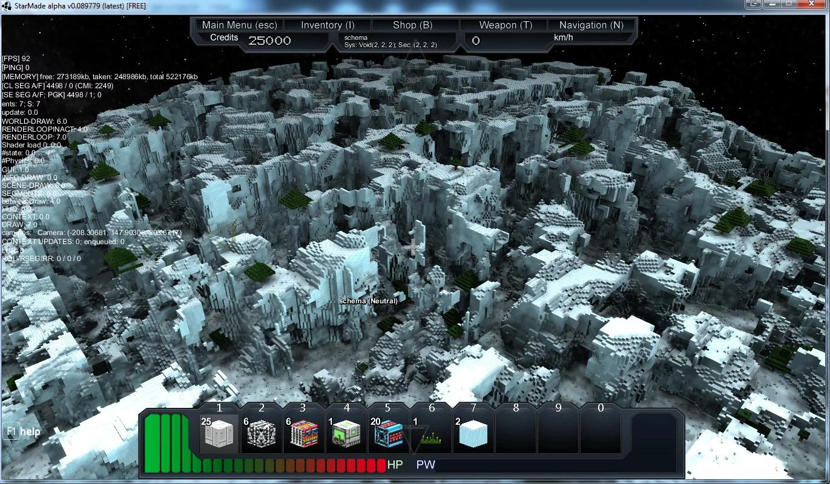830x484 pixels.
Task: Click the F1 help key icon
Action: (x=10, y=431)
